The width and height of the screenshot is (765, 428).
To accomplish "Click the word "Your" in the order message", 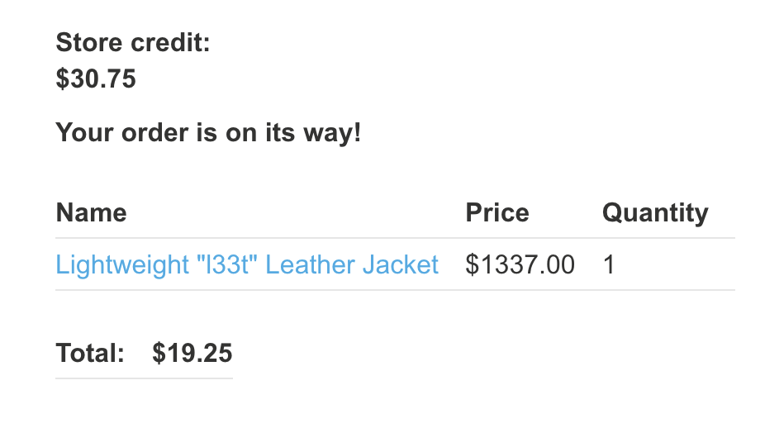I will (83, 131).
